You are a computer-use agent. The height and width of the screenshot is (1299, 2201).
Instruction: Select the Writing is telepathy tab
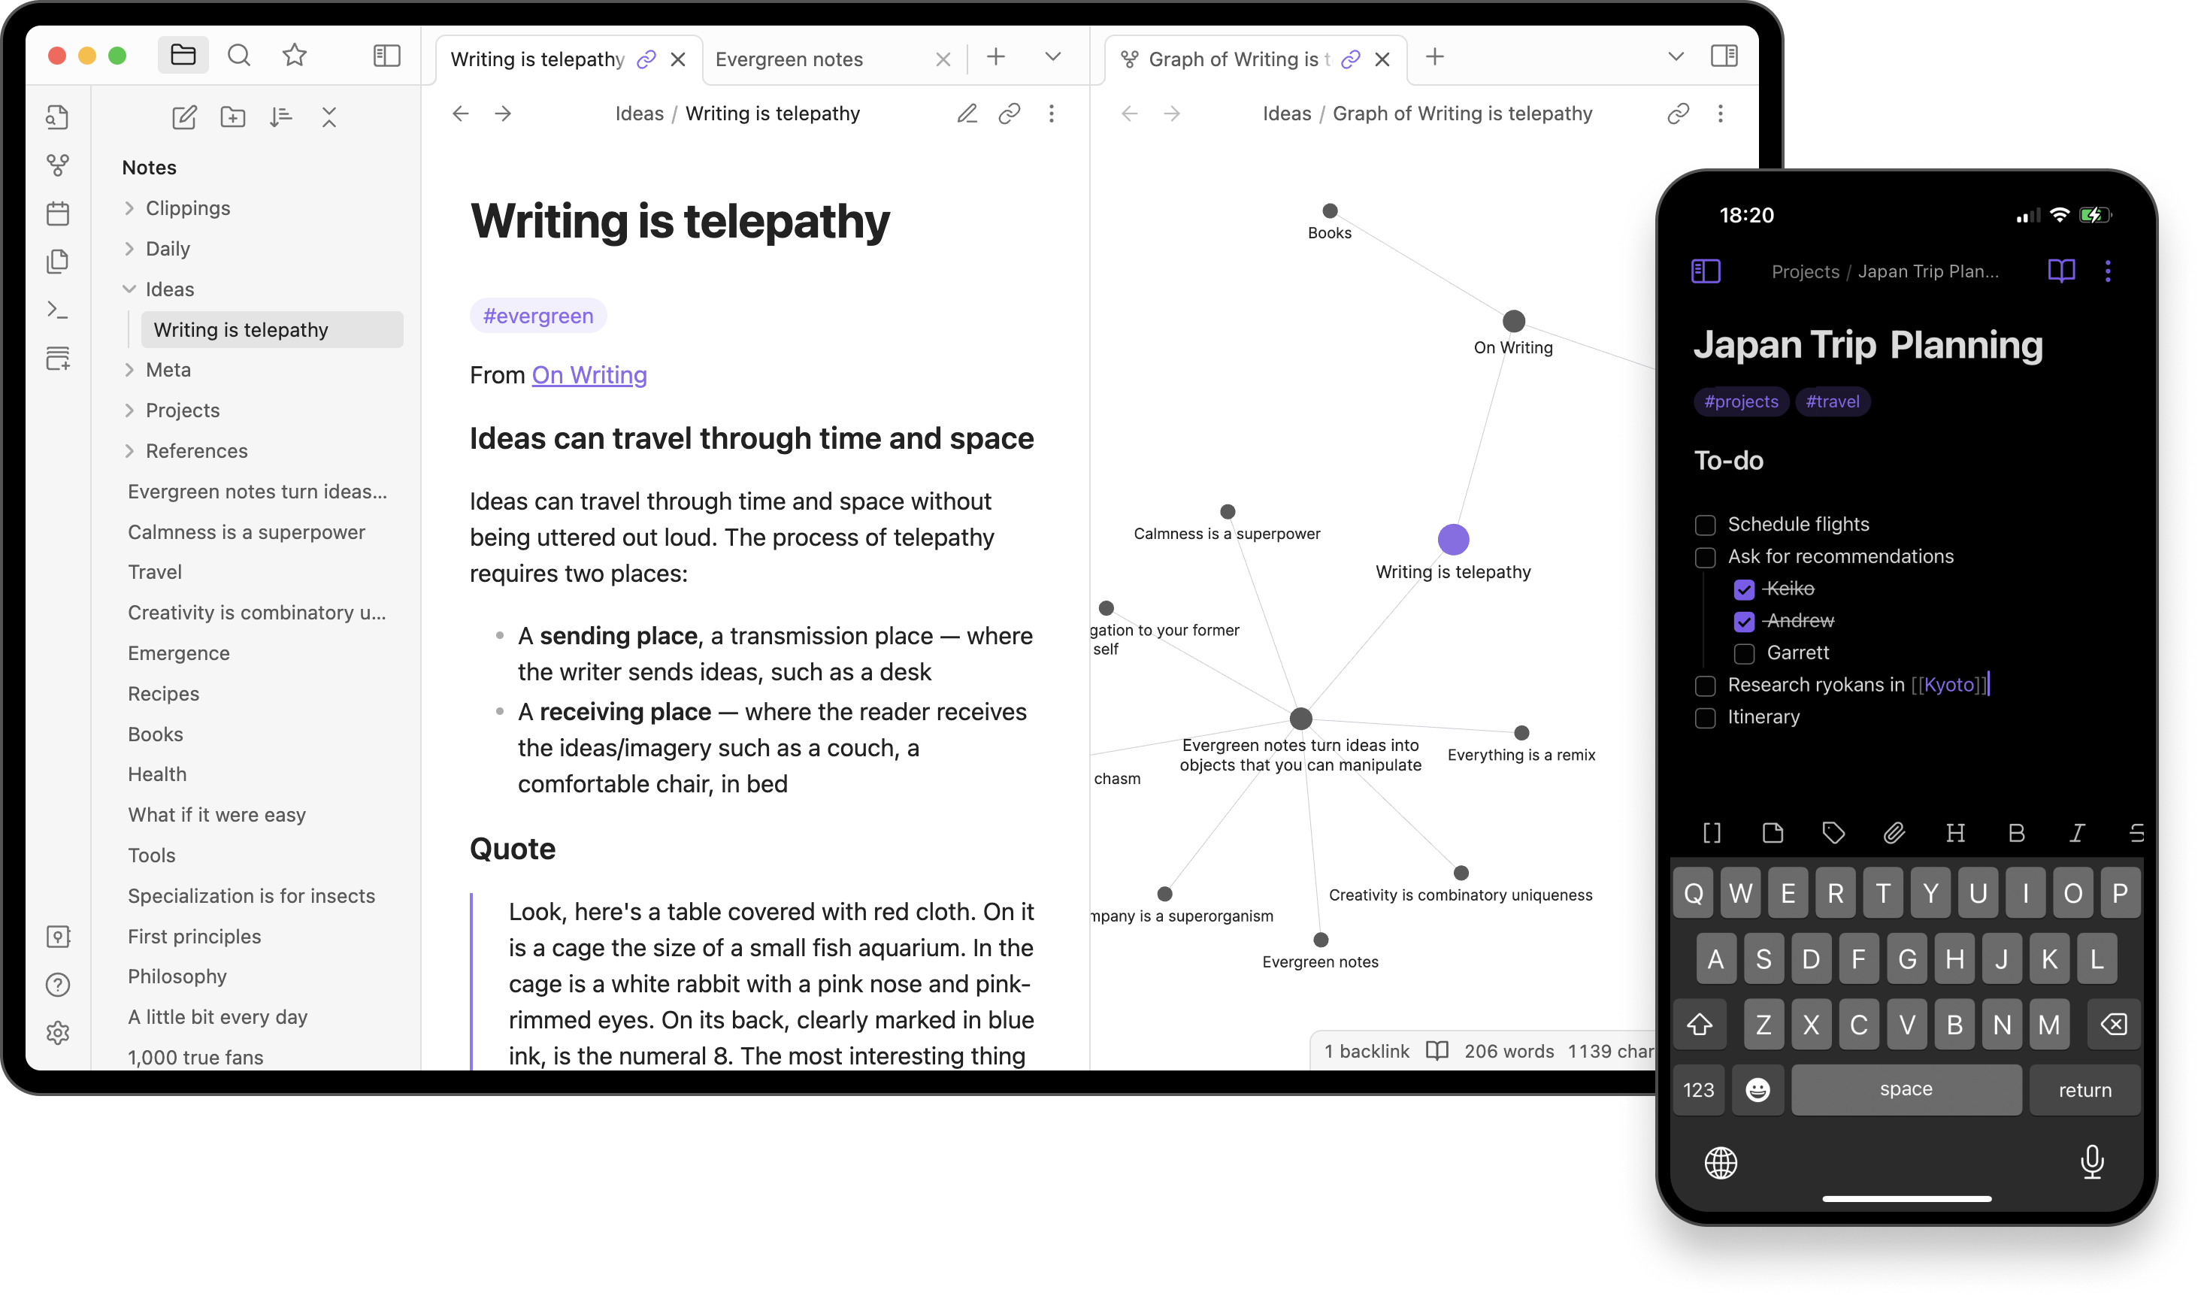pyautogui.click(x=538, y=57)
